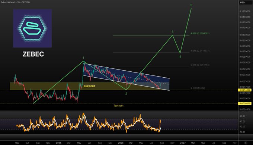Click 2025 on the time axis
Image resolution: width=253 pixels, height=145 pixels.
click(58, 143)
